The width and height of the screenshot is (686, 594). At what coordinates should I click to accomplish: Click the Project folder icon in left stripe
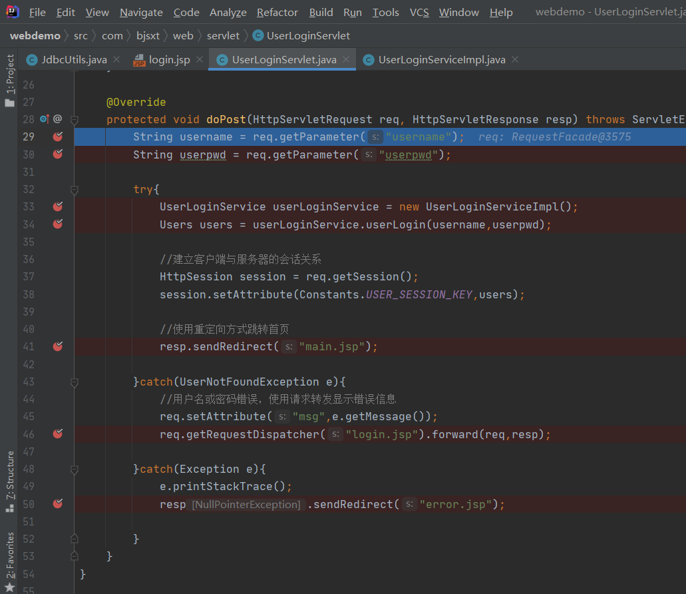click(x=9, y=103)
